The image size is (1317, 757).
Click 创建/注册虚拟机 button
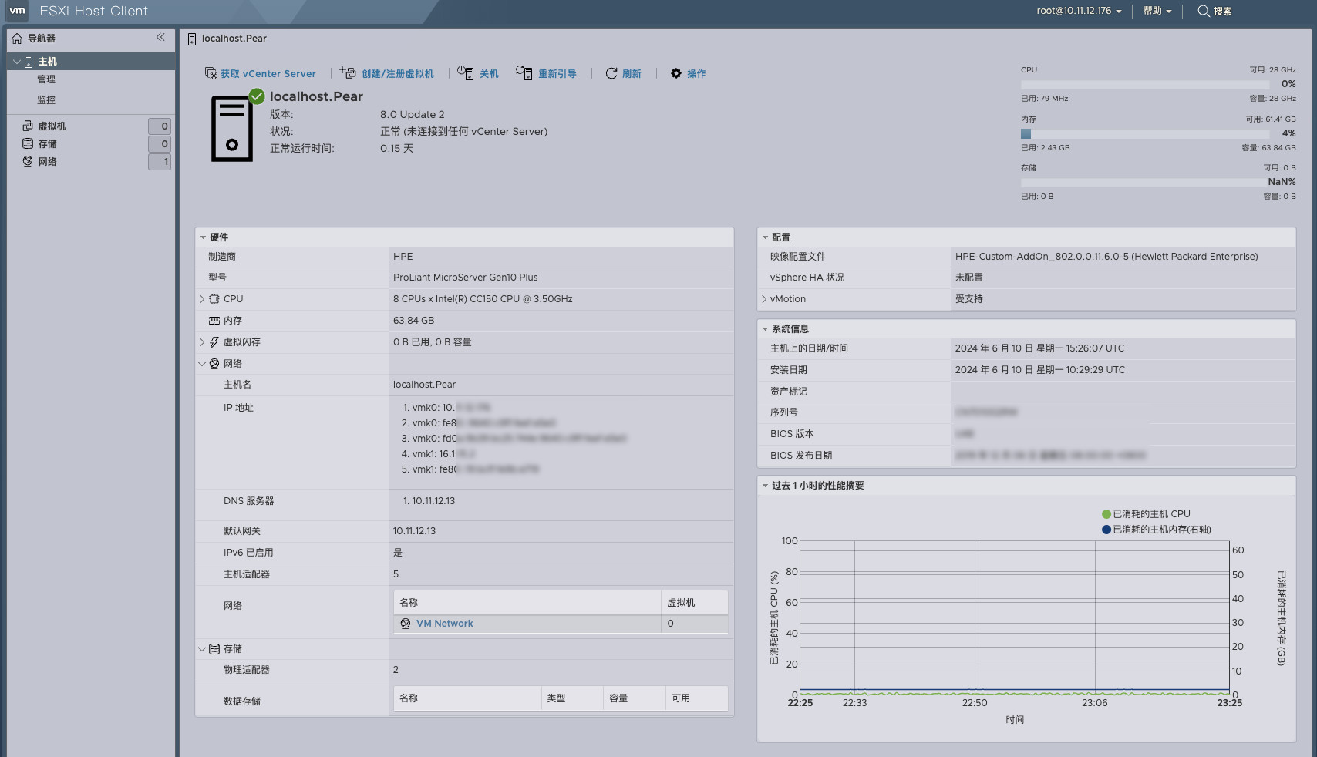[387, 73]
